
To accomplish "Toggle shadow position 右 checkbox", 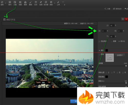I will pos(123,72).
